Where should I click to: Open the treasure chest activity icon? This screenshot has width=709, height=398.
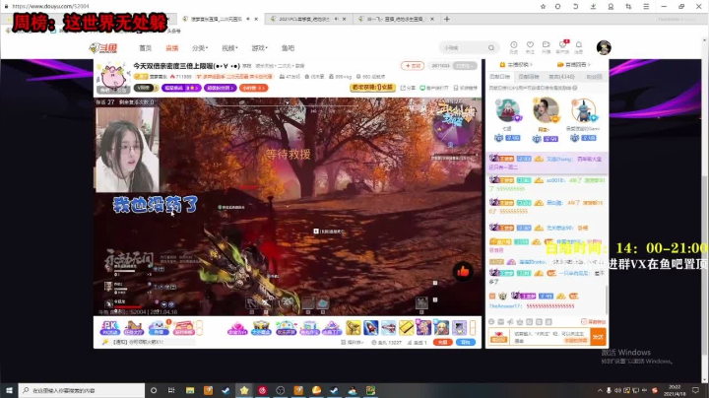tap(261, 327)
